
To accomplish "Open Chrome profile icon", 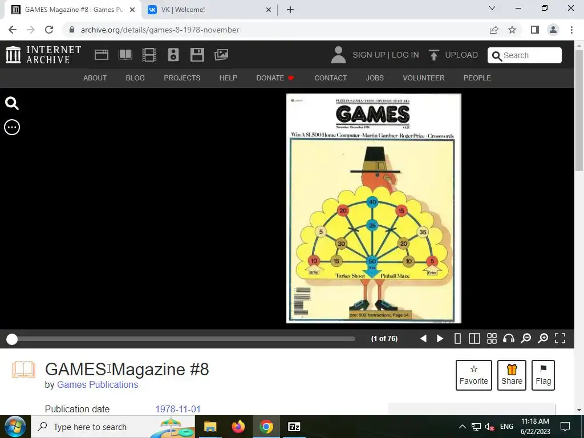I will 553,30.
